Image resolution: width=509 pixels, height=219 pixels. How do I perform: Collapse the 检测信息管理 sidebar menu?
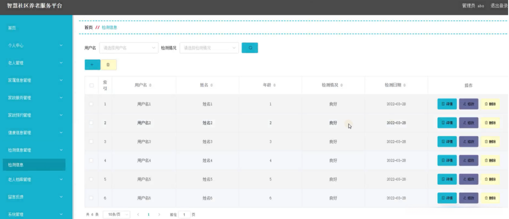[36, 150]
